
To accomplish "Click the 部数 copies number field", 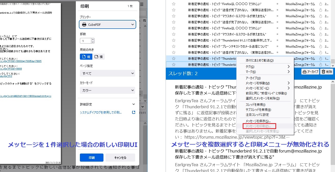I will [x=85, y=41].
